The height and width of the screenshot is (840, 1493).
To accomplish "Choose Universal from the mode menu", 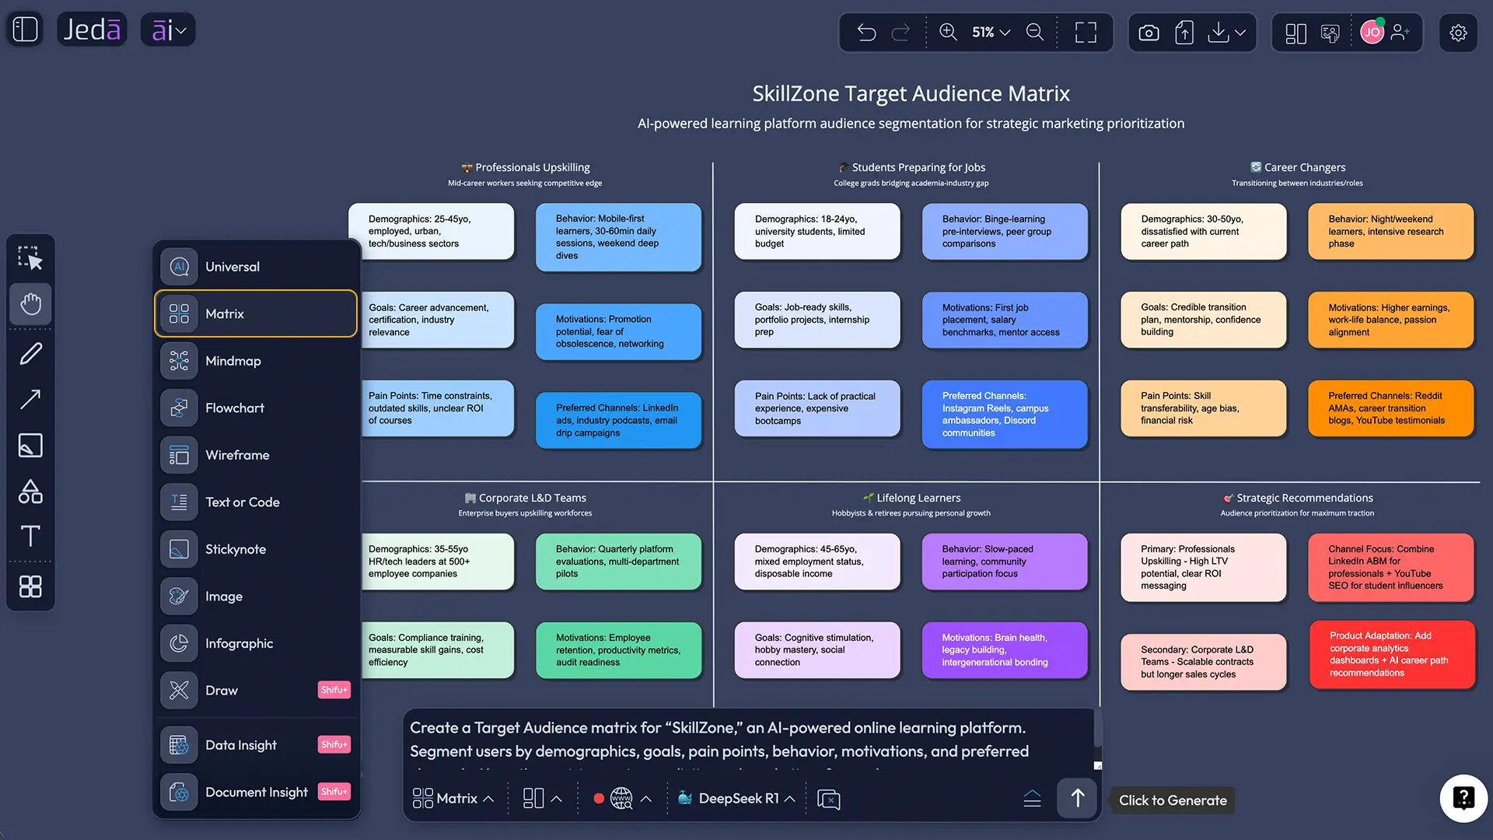I will 256,267.
